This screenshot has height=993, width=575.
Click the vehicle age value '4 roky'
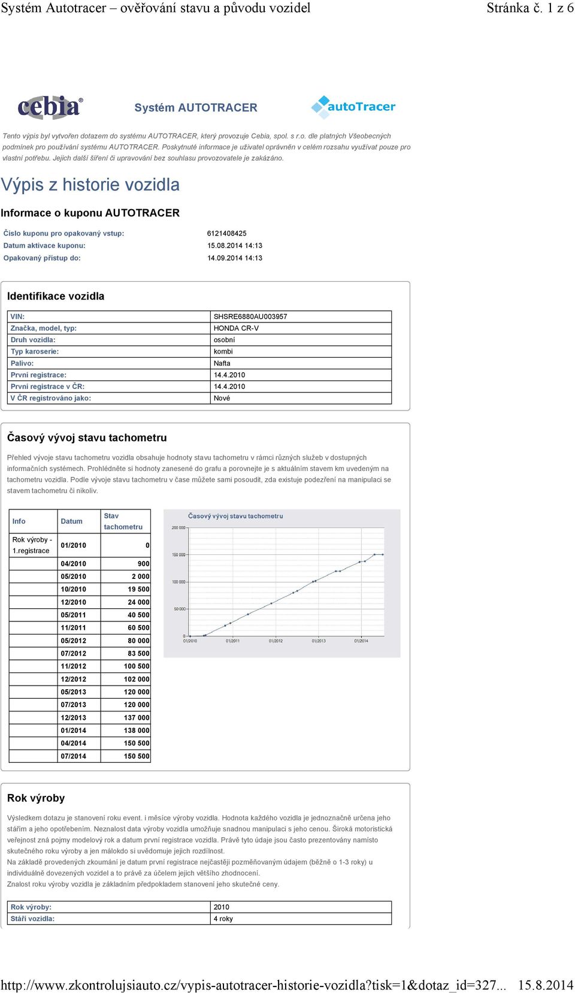click(223, 919)
